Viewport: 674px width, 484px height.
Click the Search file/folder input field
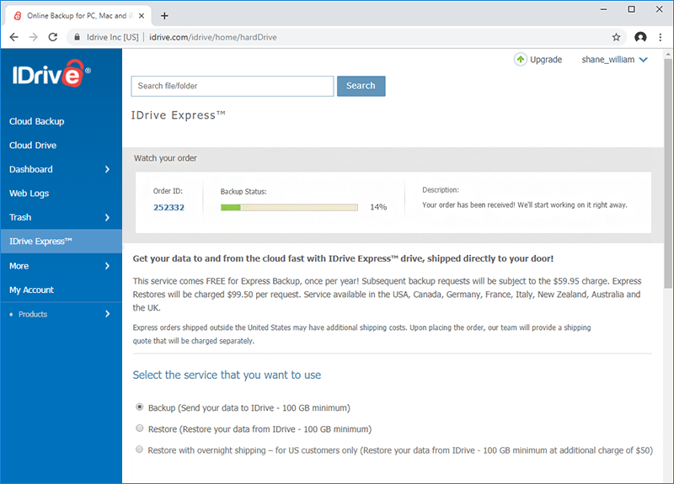click(x=233, y=86)
